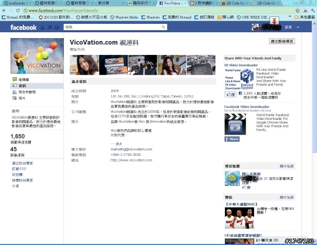Open the fourth photo strip thumbnail

click(x=172, y=65)
